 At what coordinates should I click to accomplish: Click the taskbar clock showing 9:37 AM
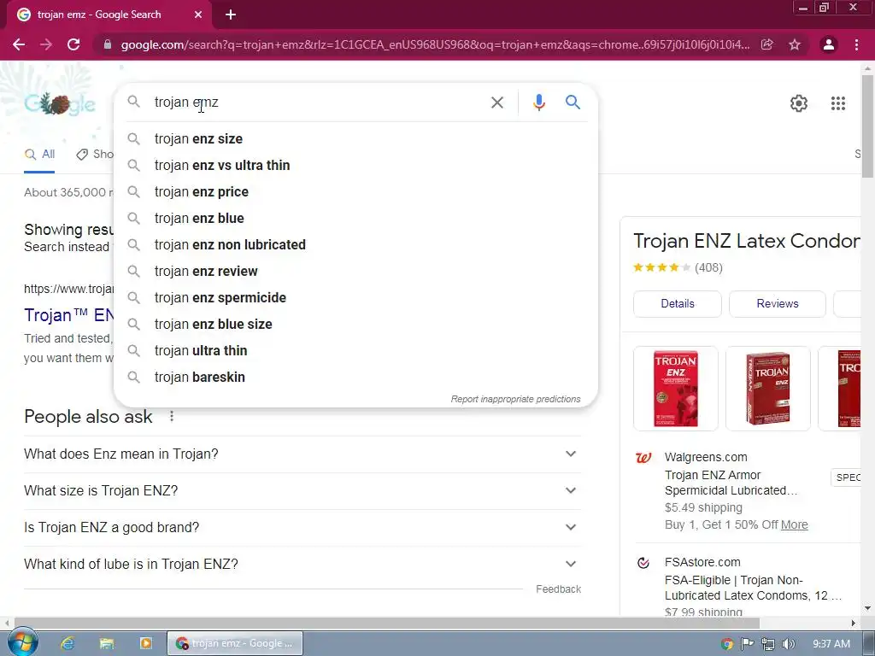point(831,644)
